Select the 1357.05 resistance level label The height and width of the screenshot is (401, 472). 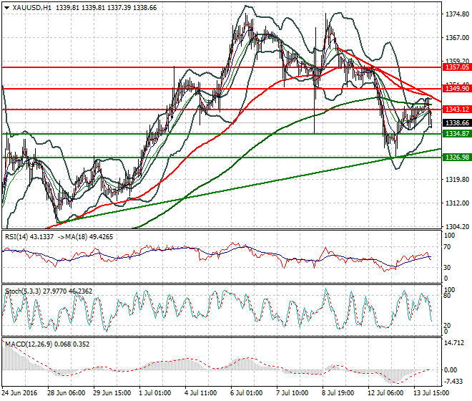pyautogui.click(x=457, y=67)
